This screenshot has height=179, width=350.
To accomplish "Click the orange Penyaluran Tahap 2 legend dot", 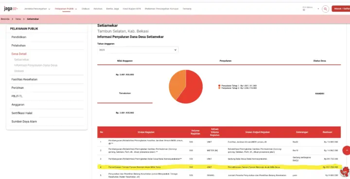I will pos(219,88).
